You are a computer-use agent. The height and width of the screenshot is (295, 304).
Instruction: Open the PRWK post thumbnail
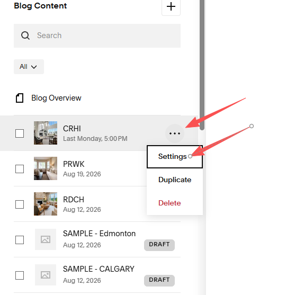pyautogui.click(x=46, y=168)
